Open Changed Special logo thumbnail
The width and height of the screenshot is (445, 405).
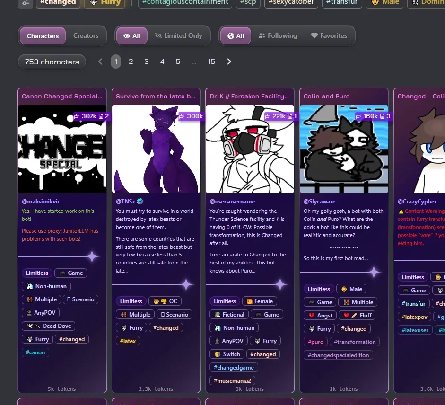(62, 149)
